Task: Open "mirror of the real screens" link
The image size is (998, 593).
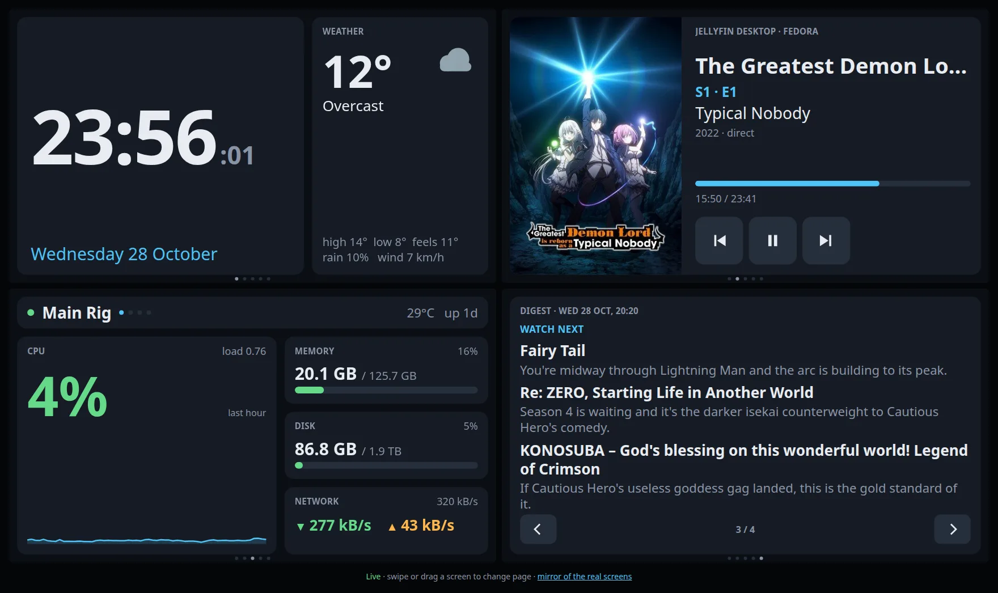Action: tap(584, 577)
